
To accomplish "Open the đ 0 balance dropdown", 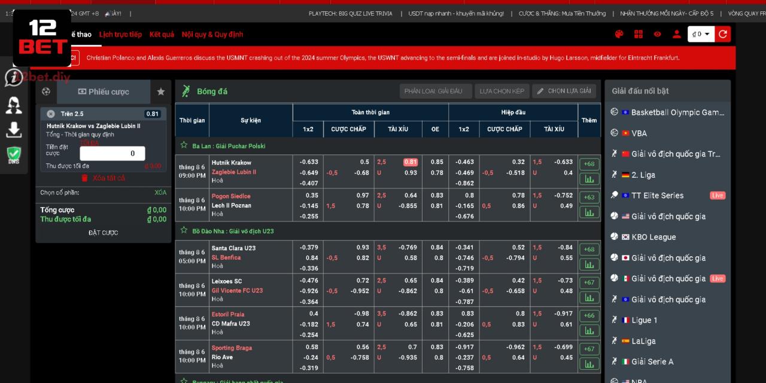I will point(701,34).
